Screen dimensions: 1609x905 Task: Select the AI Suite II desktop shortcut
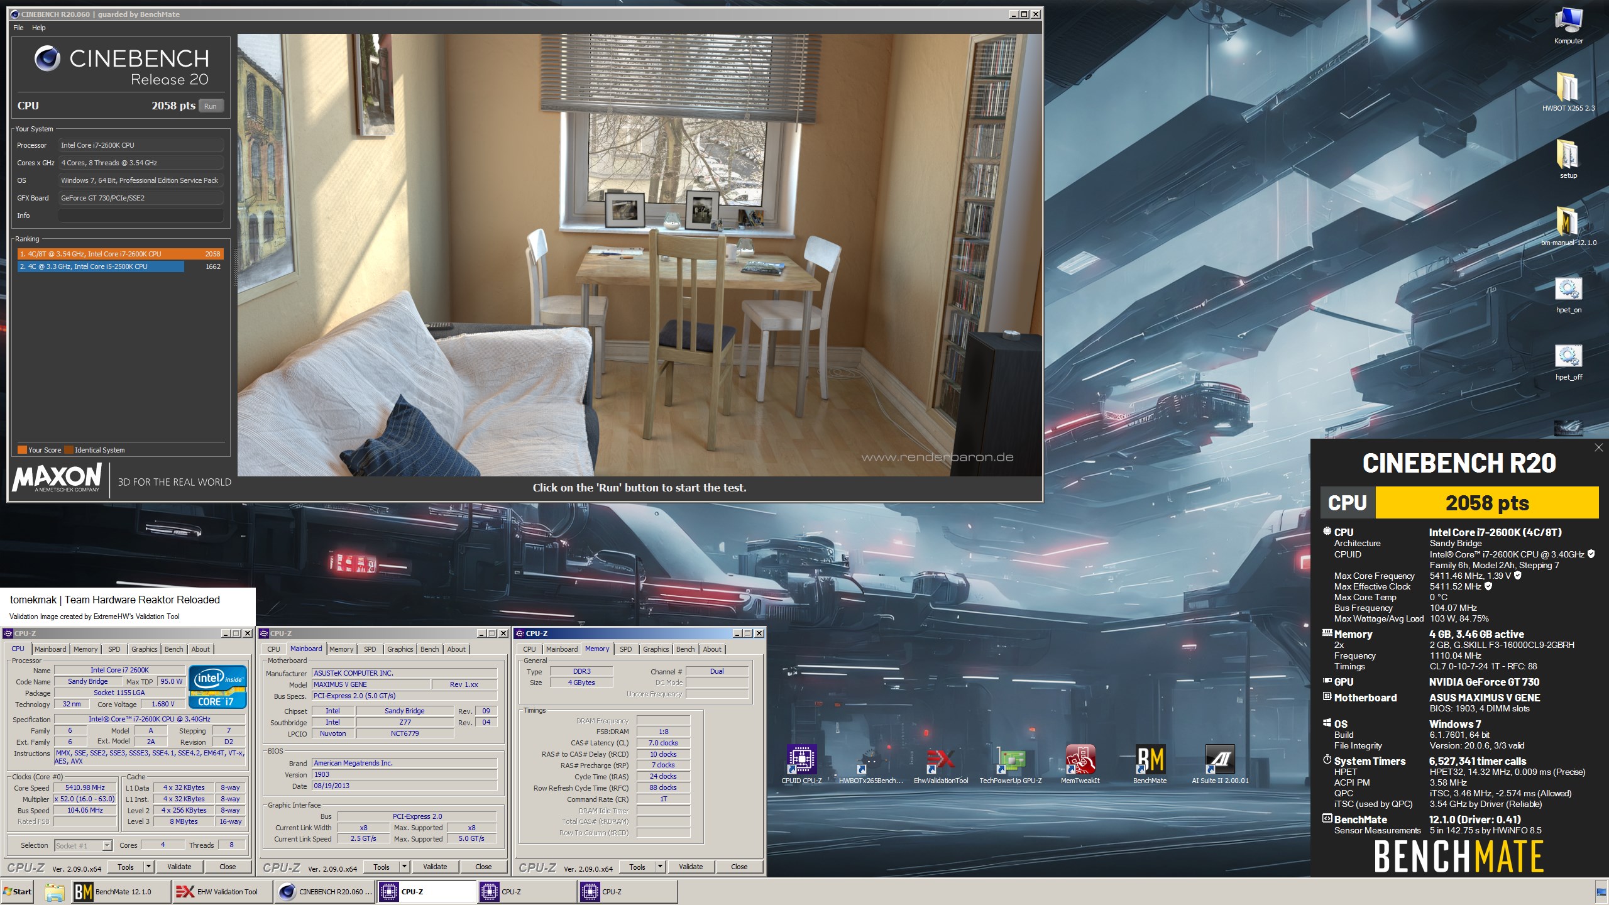1220,764
